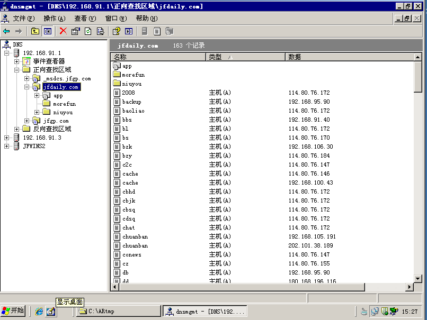Click the list's vertical scroll up arrow
The height and width of the screenshot is (320, 427).
tap(418, 57)
